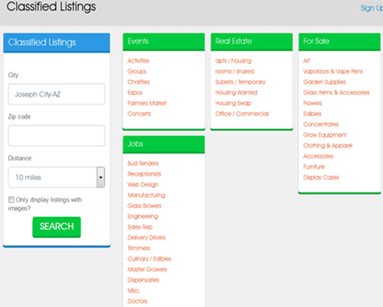Click the green SEARCH button

click(x=57, y=227)
